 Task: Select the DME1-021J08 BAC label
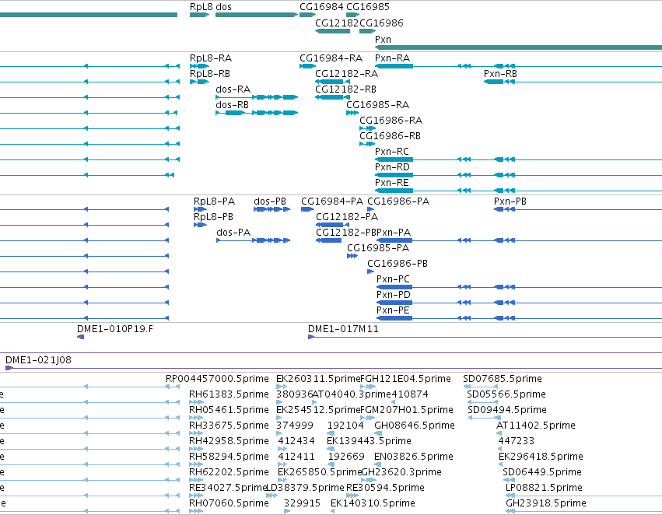[38, 360]
